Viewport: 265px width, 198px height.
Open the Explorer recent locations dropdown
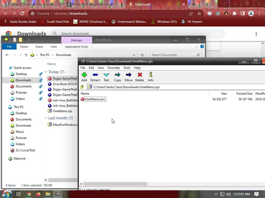[21, 55]
